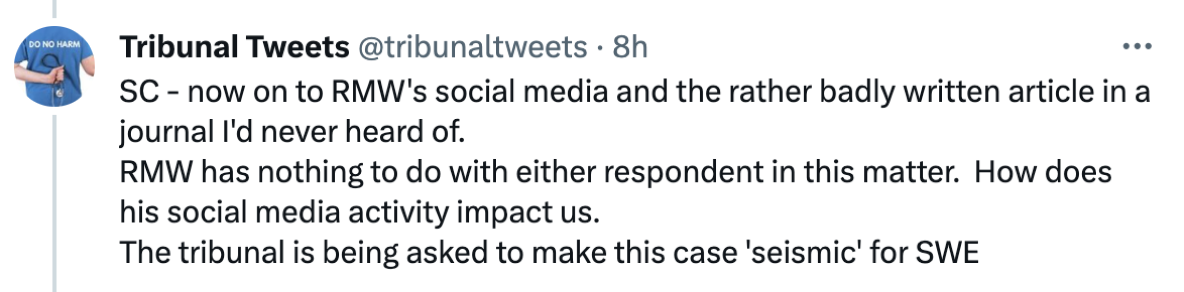Click the stethoscope held in avatar image
This screenshot has height=292, width=1184.
pyautogui.click(x=58, y=84)
